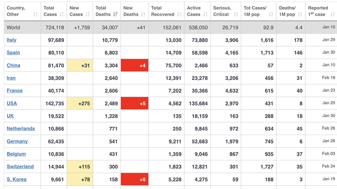Open the Switzerland link
This screenshot has width=337, height=189.
(20, 167)
